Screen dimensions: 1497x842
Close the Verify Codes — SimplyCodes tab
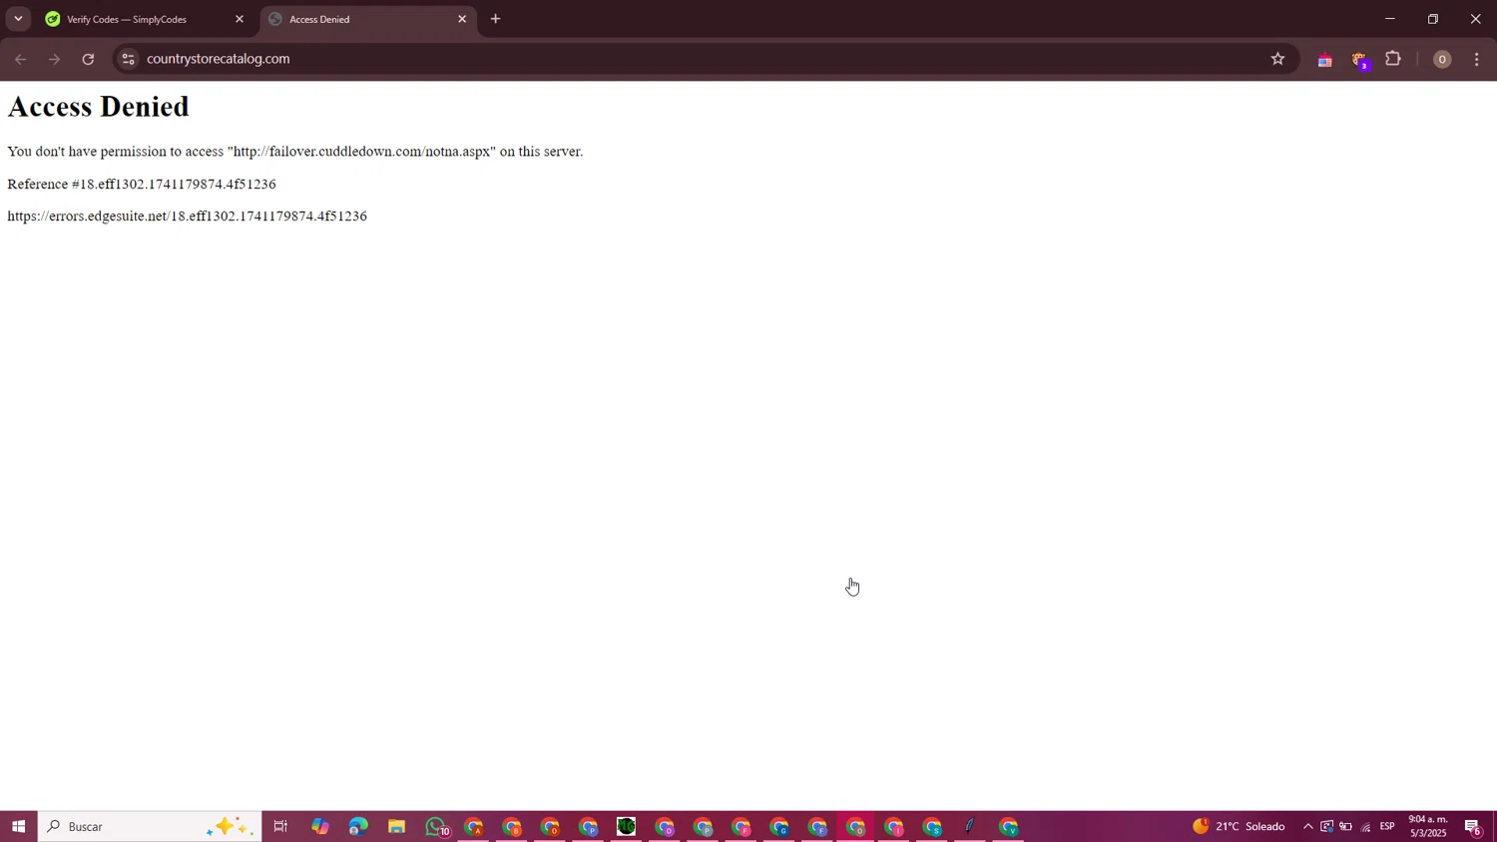[240, 19]
